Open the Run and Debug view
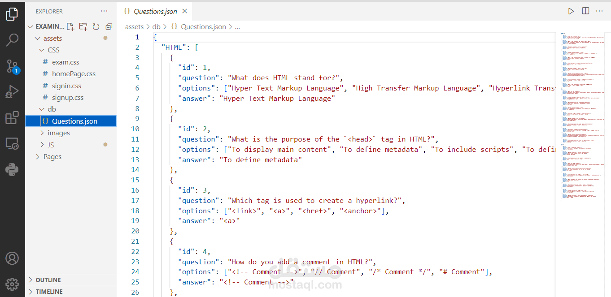This screenshot has height=297, width=611. [12, 92]
